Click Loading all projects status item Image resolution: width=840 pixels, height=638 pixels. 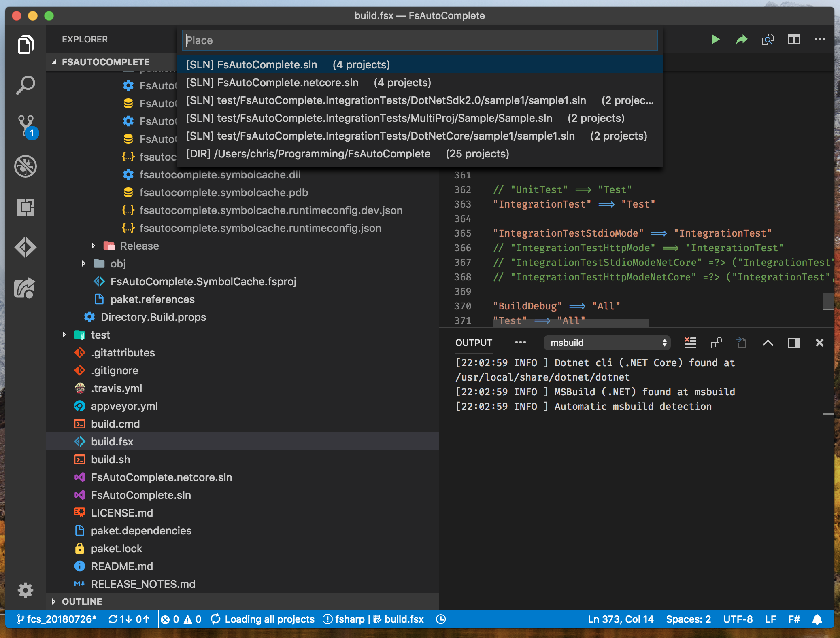[x=262, y=619]
